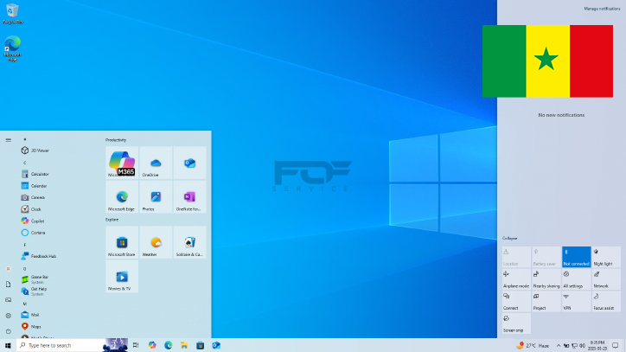Open Outlook from the taskbar
The height and width of the screenshot is (352, 626).
216,346
